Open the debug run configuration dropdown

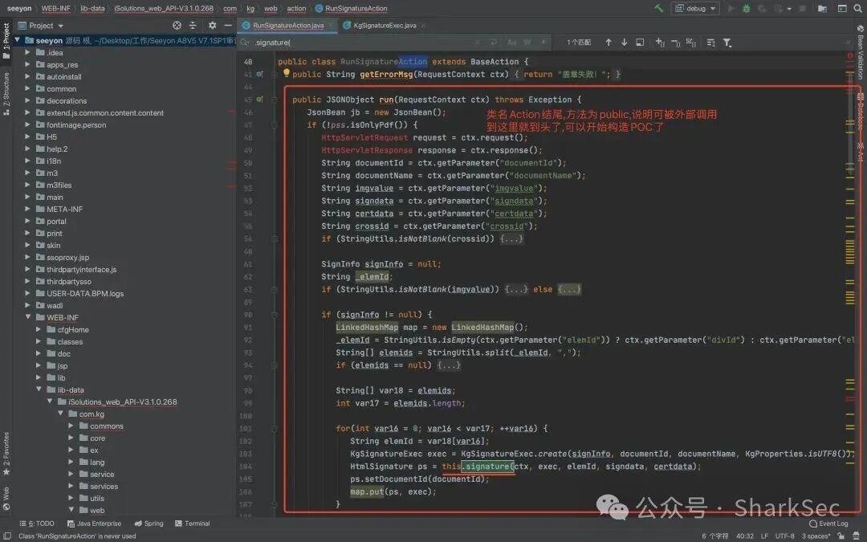(695, 8)
